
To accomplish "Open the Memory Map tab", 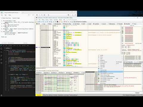I will [x=67, y=24].
